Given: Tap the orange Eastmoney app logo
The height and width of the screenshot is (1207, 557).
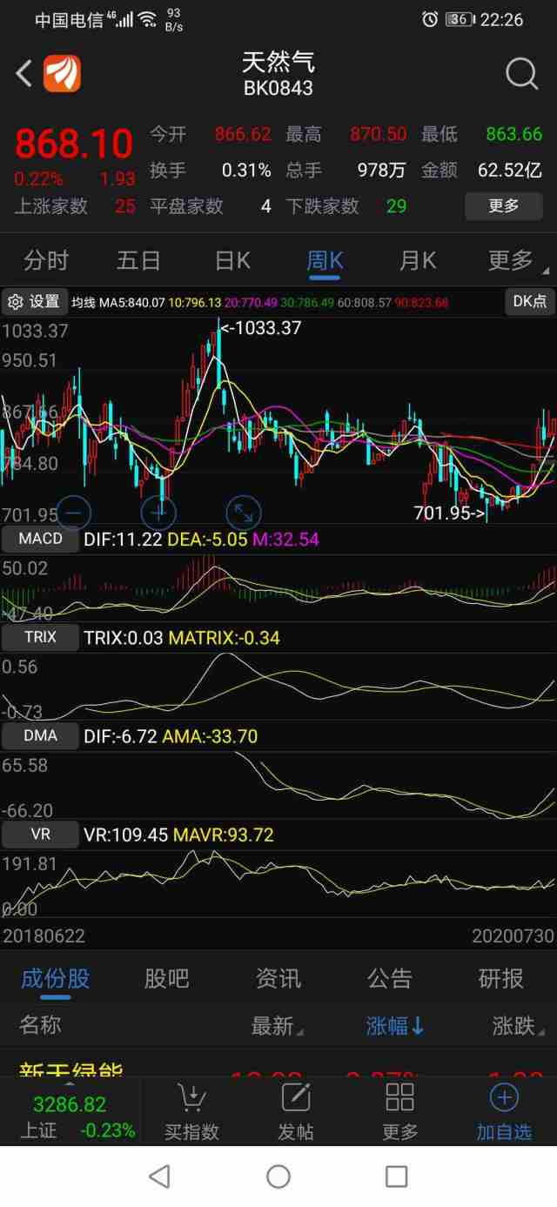Looking at the screenshot, I should point(62,74).
